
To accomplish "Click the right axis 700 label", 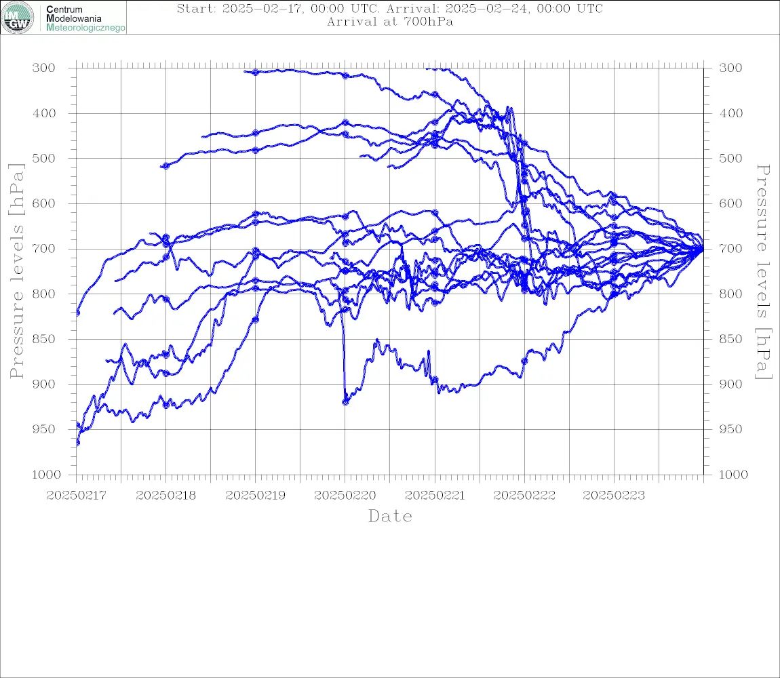I will click(730, 249).
